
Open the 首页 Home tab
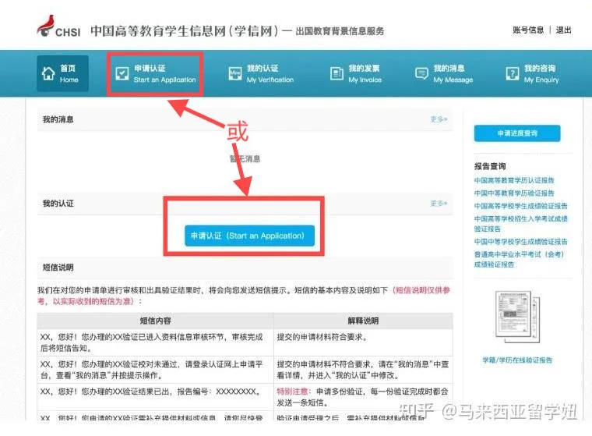coord(62,73)
